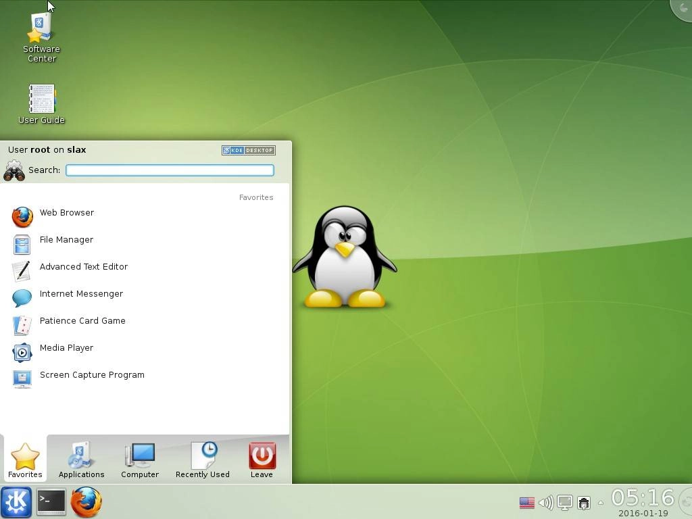Launch Firefox from the taskbar
Image resolution: width=692 pixels, height=519 pixels.
pyautogui.click(x=86, y=502)
